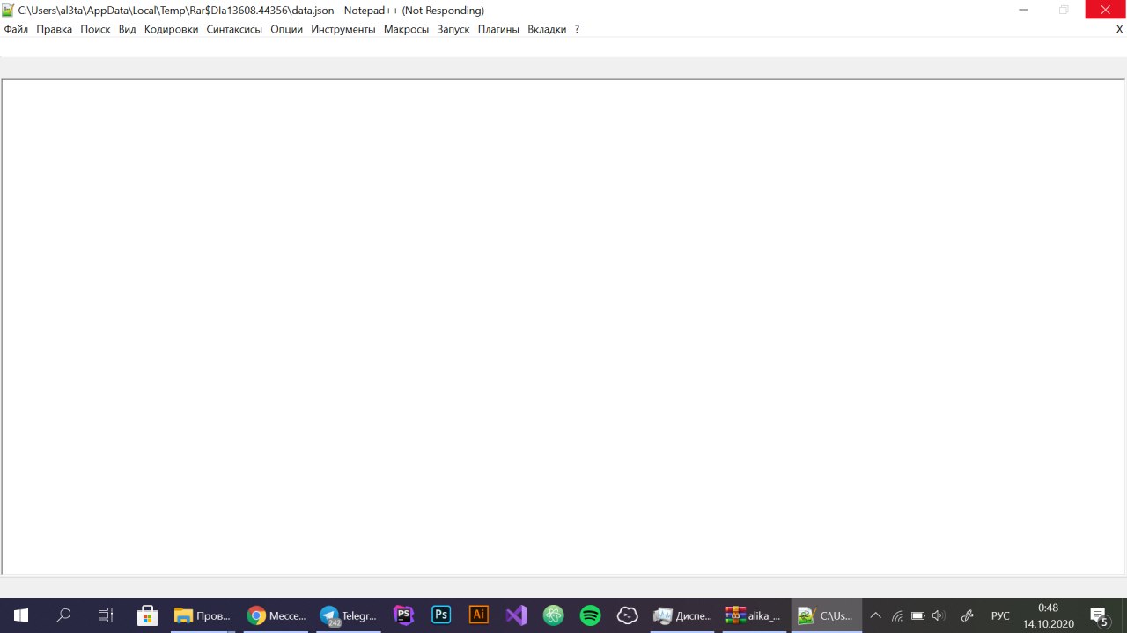
Task: Open volume control tray icon
Action: [939, 615]
